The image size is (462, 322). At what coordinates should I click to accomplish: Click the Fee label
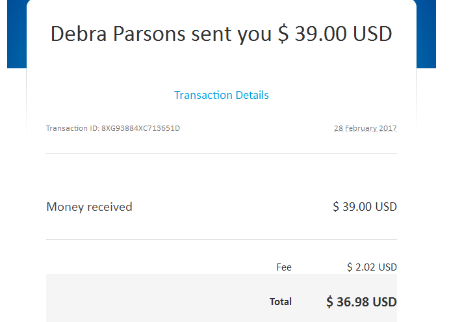pyautogui.click(x=284, y=267)
